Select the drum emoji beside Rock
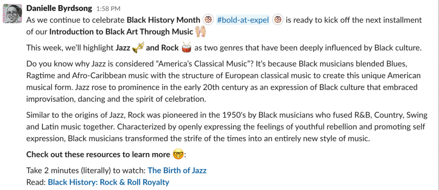The width and height of the screenshot is (439, 190). coord(186,48)
